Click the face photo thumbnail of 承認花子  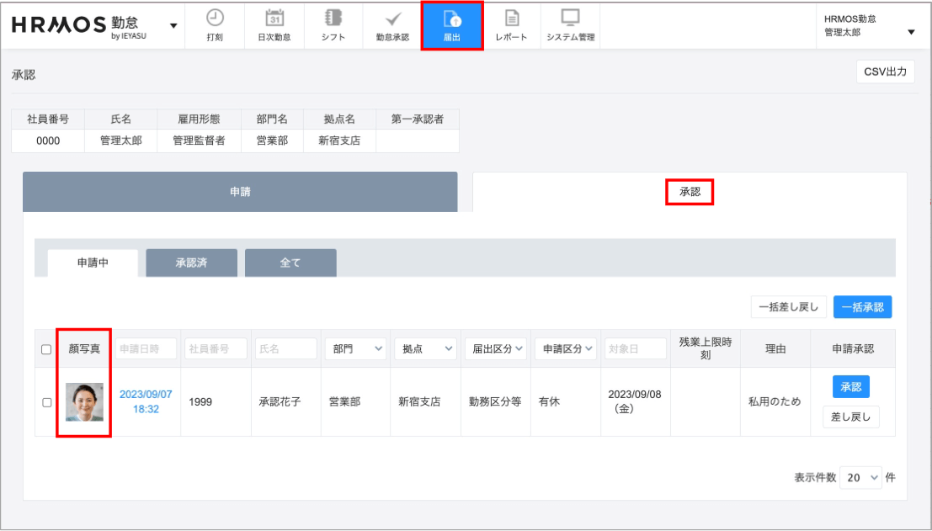[84, 402]
